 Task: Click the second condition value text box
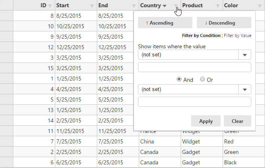[194, 102]
